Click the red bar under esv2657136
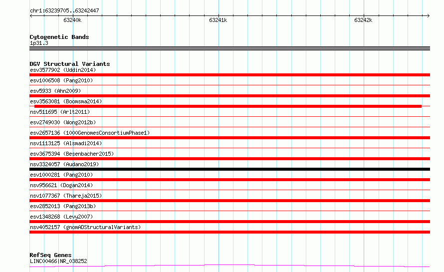 coord(229,138)
